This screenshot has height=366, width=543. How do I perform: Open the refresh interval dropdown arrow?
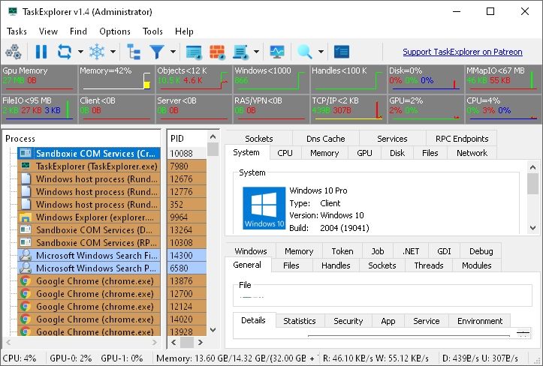tap(80, 52)
